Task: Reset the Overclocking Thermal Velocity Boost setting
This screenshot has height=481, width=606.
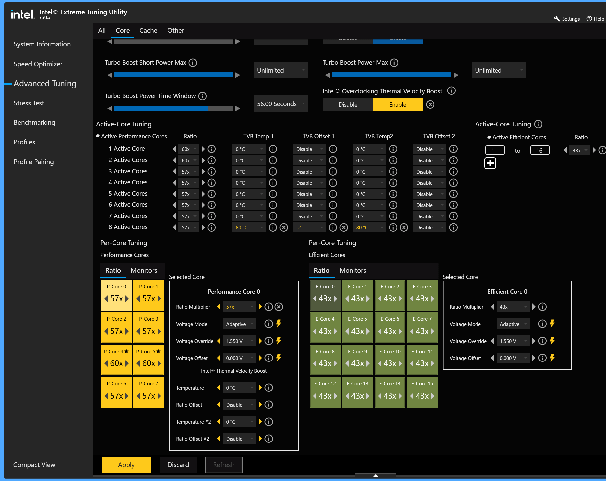Action: click(430, 105)
